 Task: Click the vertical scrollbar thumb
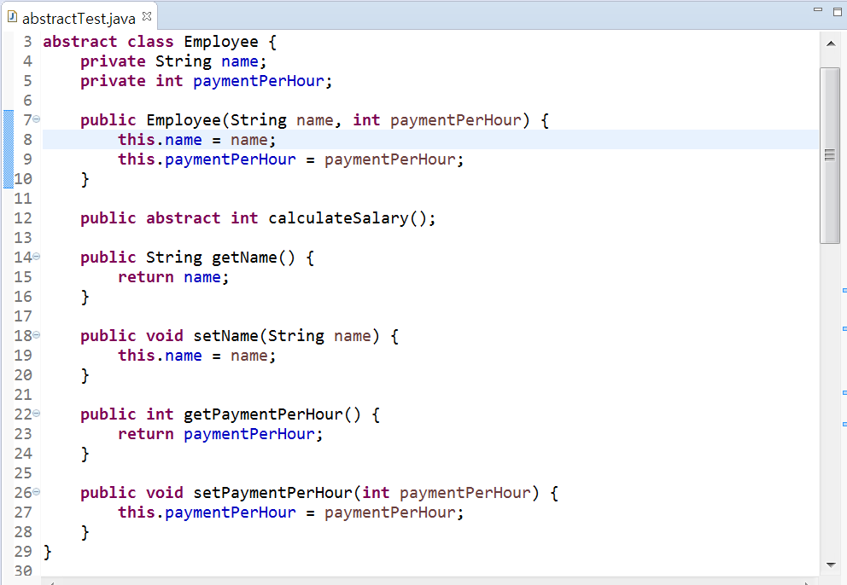click(830, 155)
